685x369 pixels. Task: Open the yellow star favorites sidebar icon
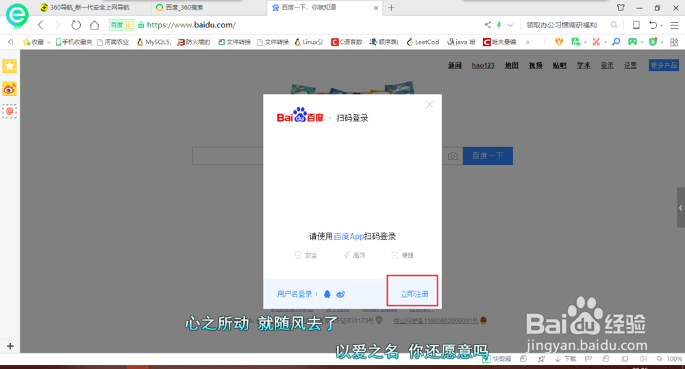click(9, 66)
